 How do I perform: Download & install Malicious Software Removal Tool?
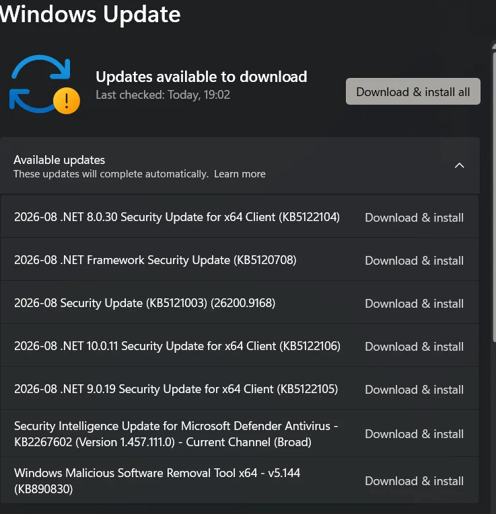click(415, 480)
